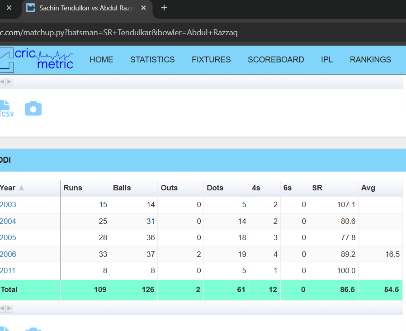This screenshot has height=331, width=406.
Task: Open the 2011 year link
Action: coord(8,271)
